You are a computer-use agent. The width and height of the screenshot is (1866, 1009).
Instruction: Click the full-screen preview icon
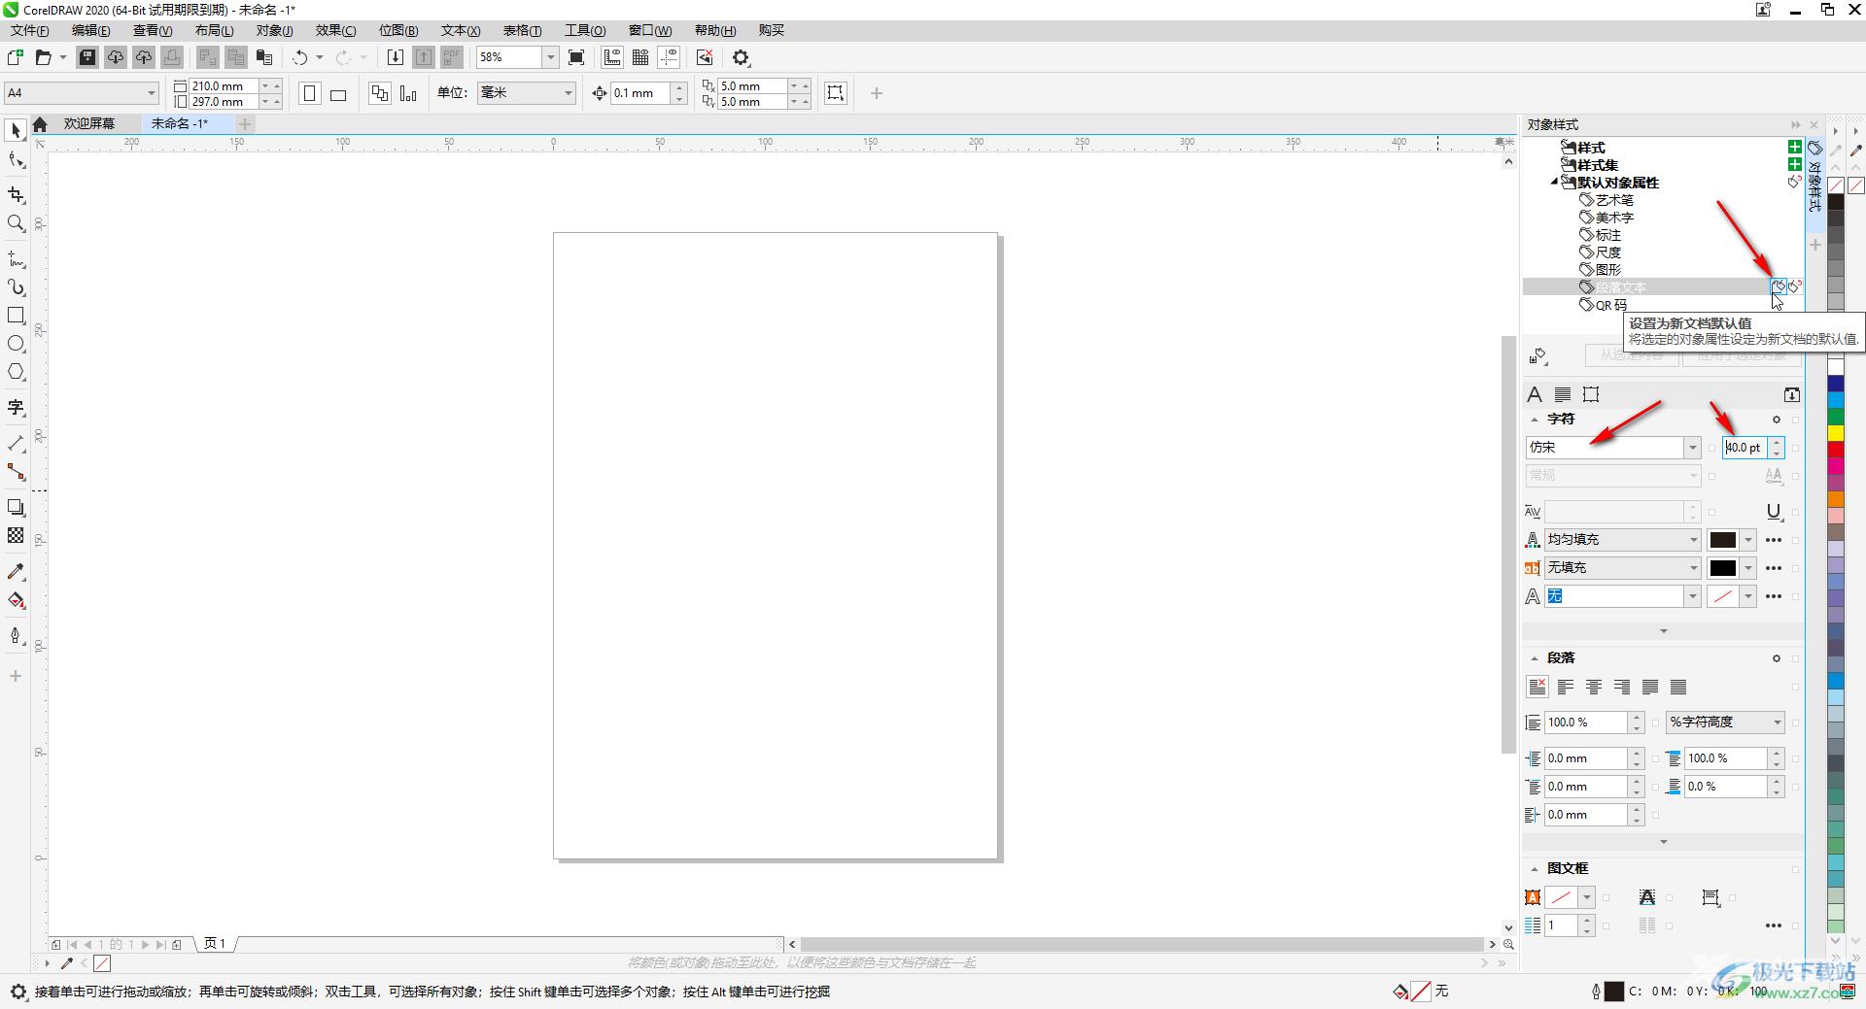tap(576, 57)
